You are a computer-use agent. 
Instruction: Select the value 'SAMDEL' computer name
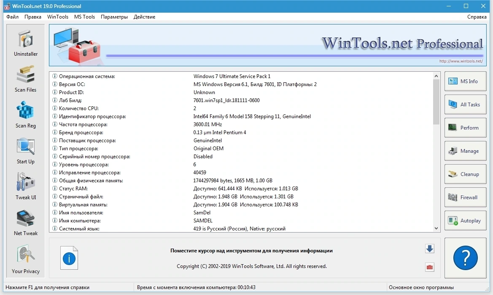point(203,220)
